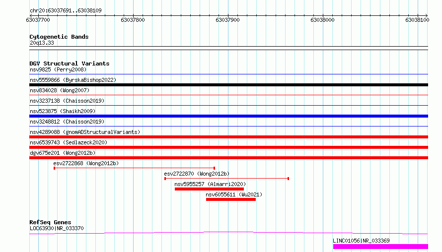Select variant label nsv3248812 (Chaisson2019)
This screenshot has width=442, height=252.
click(x=67, y=122)
